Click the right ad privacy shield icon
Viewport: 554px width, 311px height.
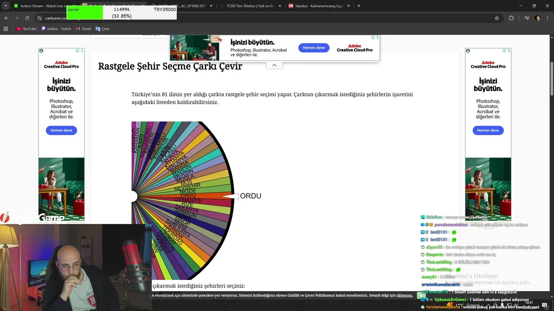[x=468, y=51]
